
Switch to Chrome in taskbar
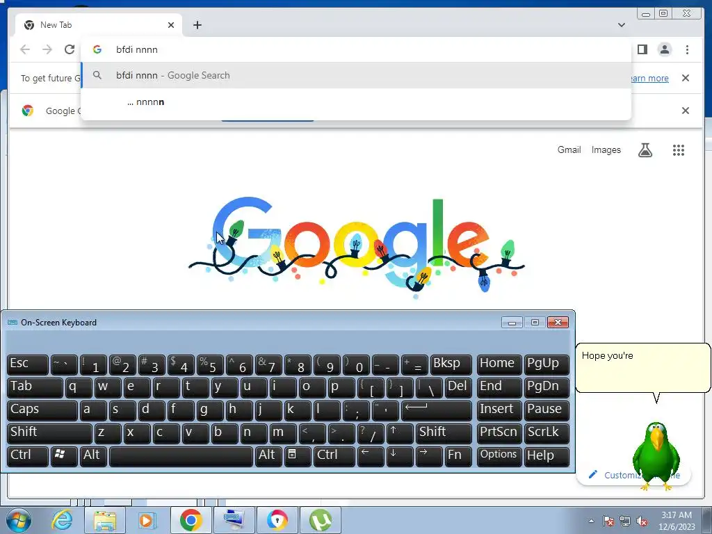click(x=191, y=520)
